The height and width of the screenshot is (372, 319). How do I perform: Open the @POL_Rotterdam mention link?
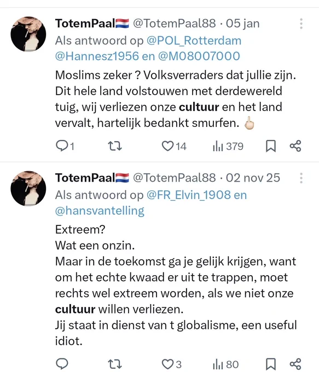click(x=194, y=40)
